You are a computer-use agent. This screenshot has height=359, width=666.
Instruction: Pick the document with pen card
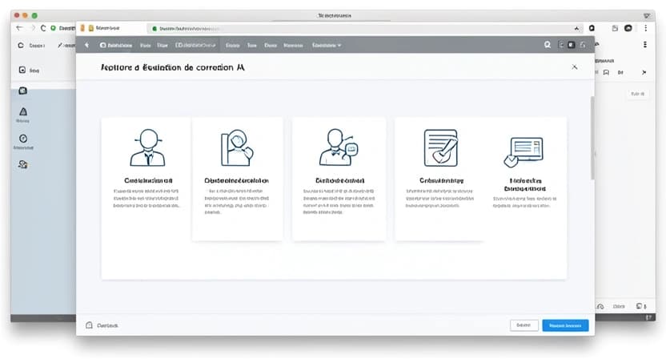[x=441, y=179]
